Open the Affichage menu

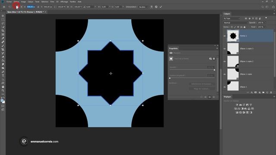click(x=64, y=2)
